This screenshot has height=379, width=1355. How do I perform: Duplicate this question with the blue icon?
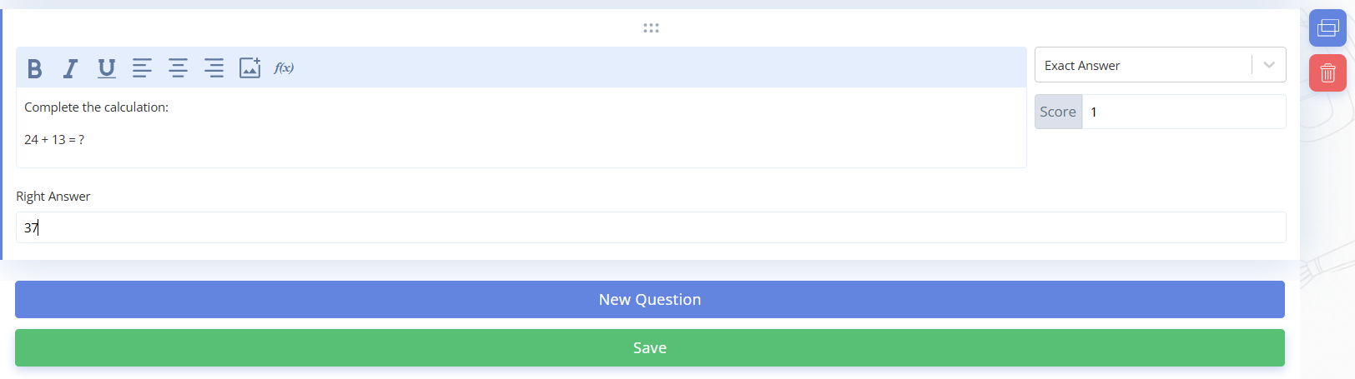[x=1327, y=28]
